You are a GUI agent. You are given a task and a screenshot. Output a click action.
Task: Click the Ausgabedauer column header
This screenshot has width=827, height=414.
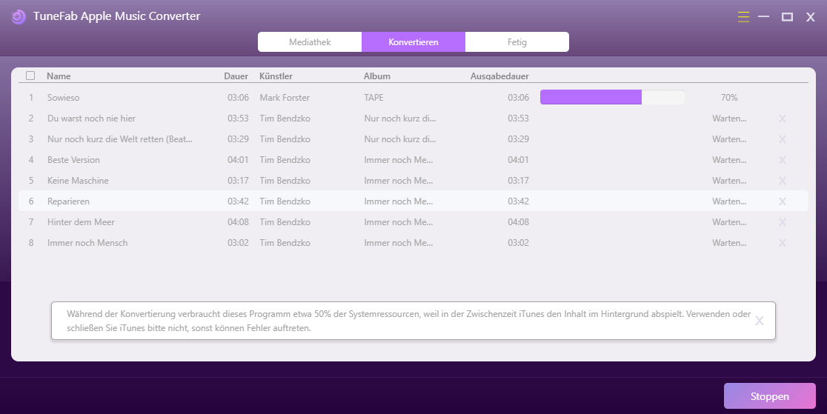point(499,76)
